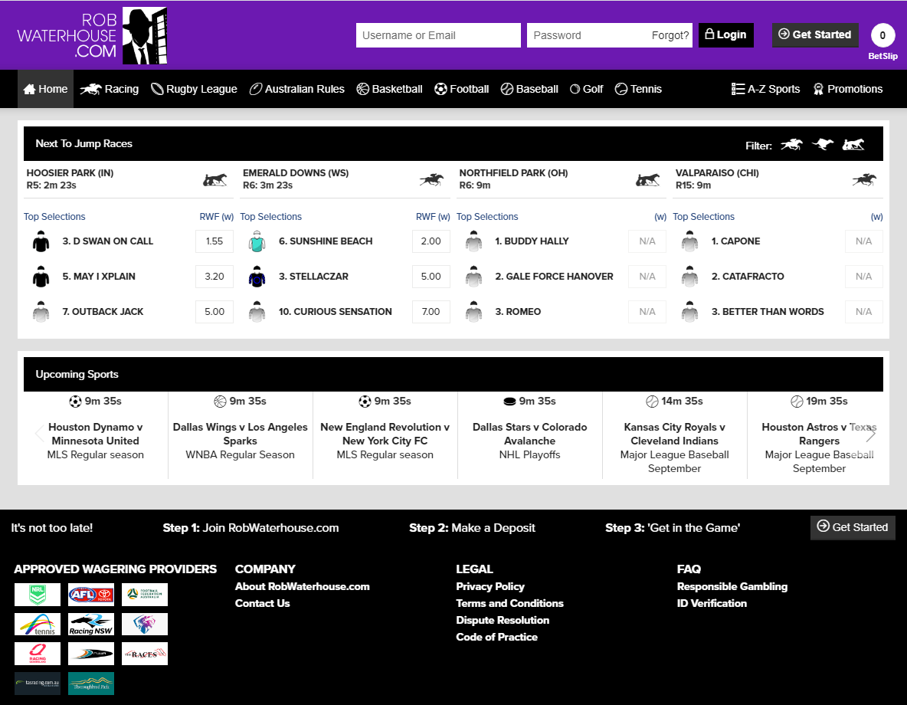Click horse icon beside Valparaiso
This screenshot has height=705, width=907.
[x=864, y=180]
